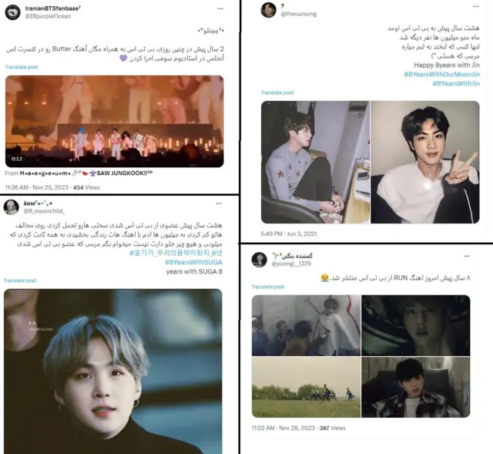
Task: Translate the IranianBTSfanbase Butter post
Action: (22, 67)
